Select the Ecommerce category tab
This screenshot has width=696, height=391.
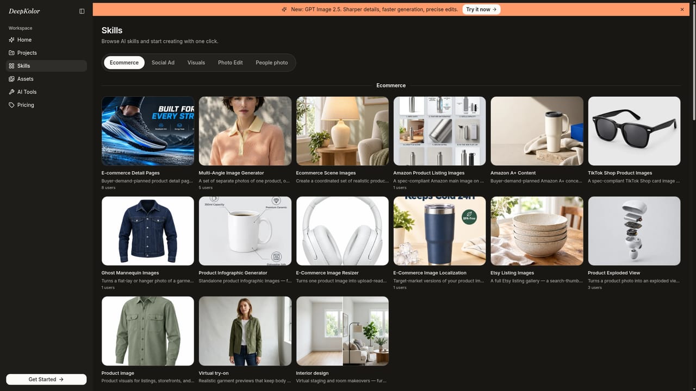[x=124, y=62]
